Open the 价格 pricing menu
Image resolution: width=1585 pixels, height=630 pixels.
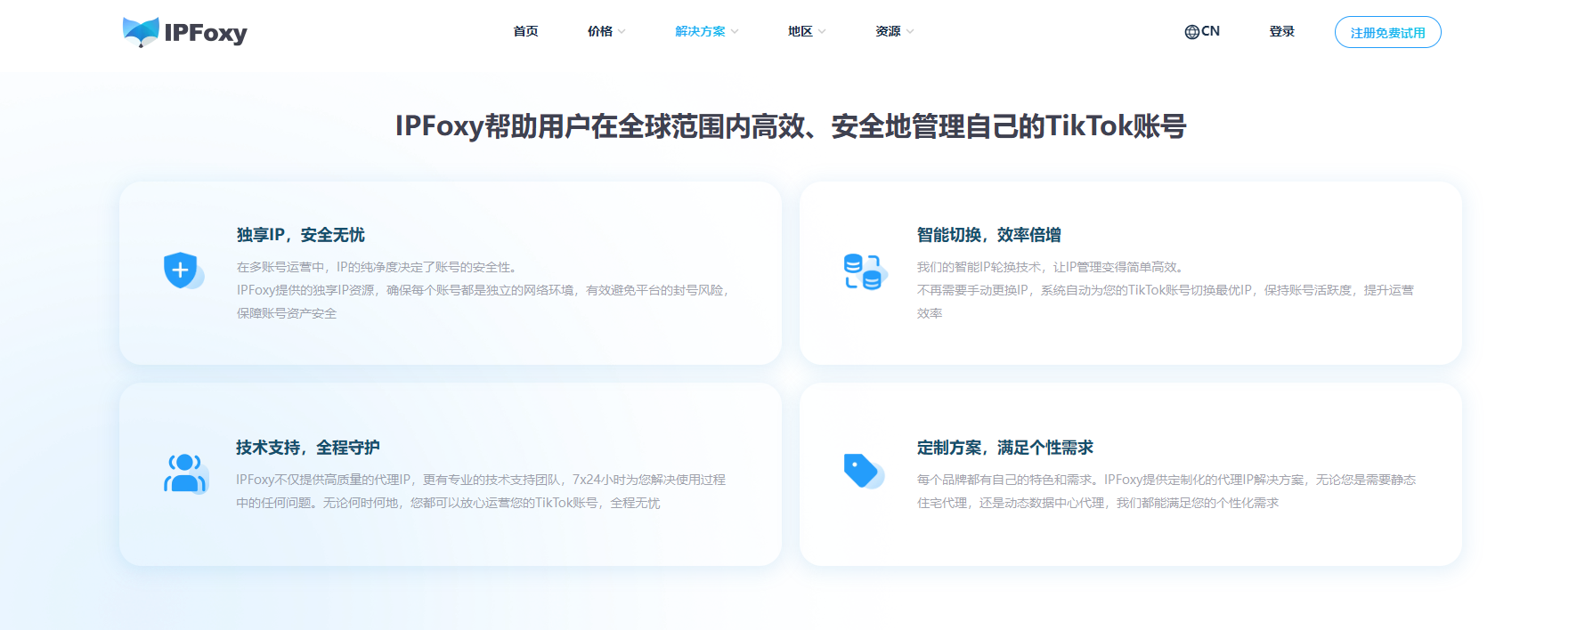(600, 31)
